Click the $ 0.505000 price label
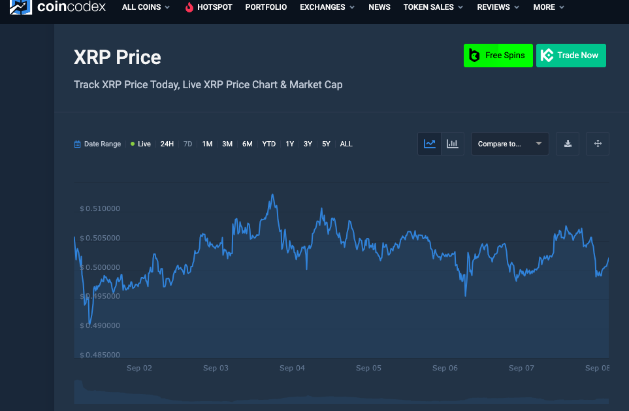Viewport: 629px width, 411px height. click(100, 238)
